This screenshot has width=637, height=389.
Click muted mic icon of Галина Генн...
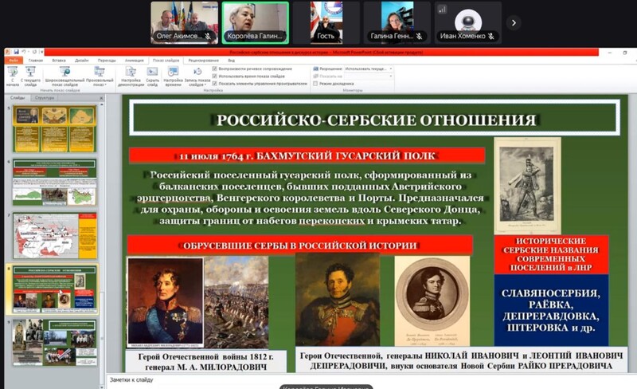420,36
